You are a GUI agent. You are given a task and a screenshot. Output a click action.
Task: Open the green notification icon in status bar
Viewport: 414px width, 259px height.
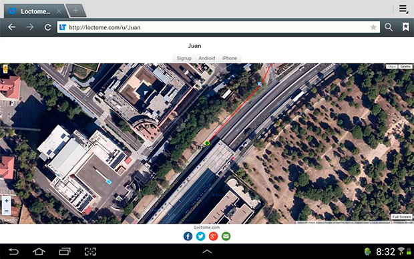367,252
